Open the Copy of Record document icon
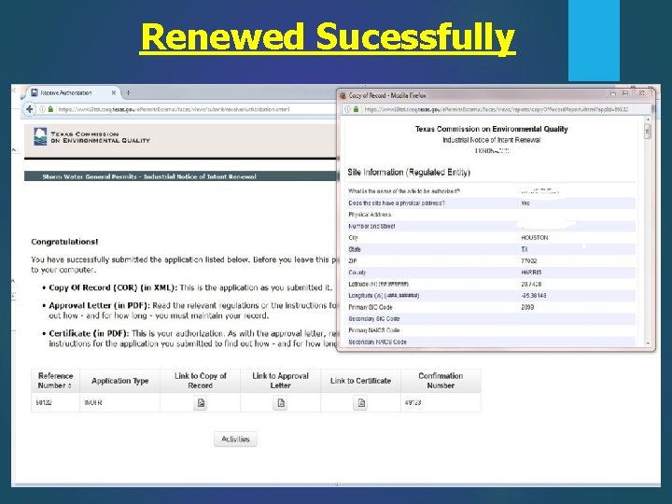Viewport: 672px width, 504px height. (x=201, y=403)
